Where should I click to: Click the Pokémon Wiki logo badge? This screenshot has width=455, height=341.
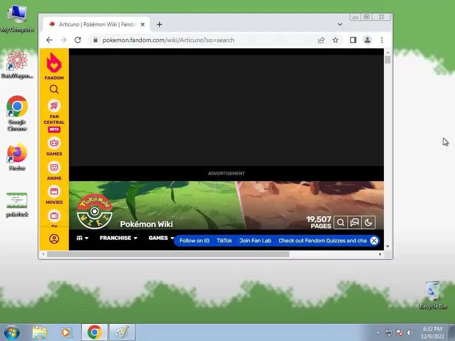pos(95,211)
